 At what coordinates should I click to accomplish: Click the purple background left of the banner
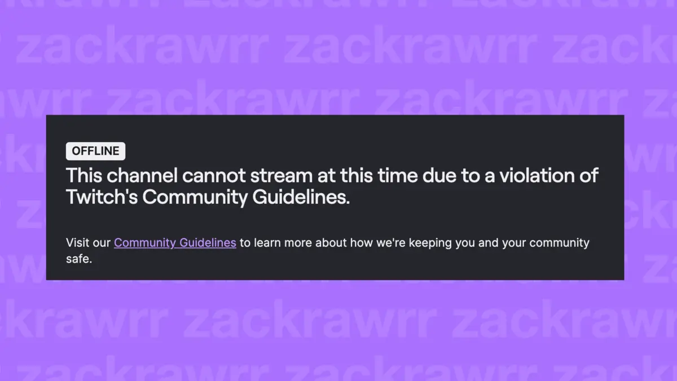click(x=23, y=198)
